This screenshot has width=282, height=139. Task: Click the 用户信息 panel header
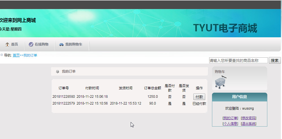pos(240,97)
